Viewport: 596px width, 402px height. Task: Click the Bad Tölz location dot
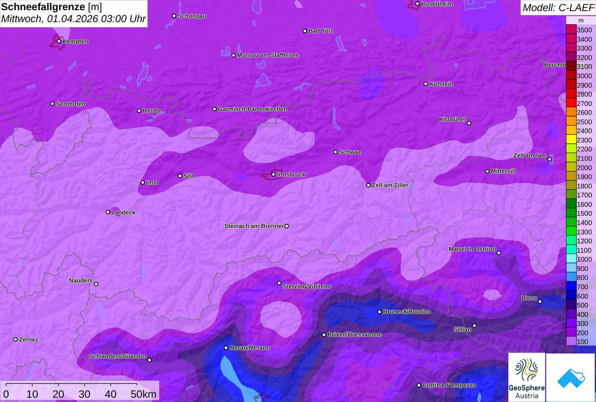305,31
